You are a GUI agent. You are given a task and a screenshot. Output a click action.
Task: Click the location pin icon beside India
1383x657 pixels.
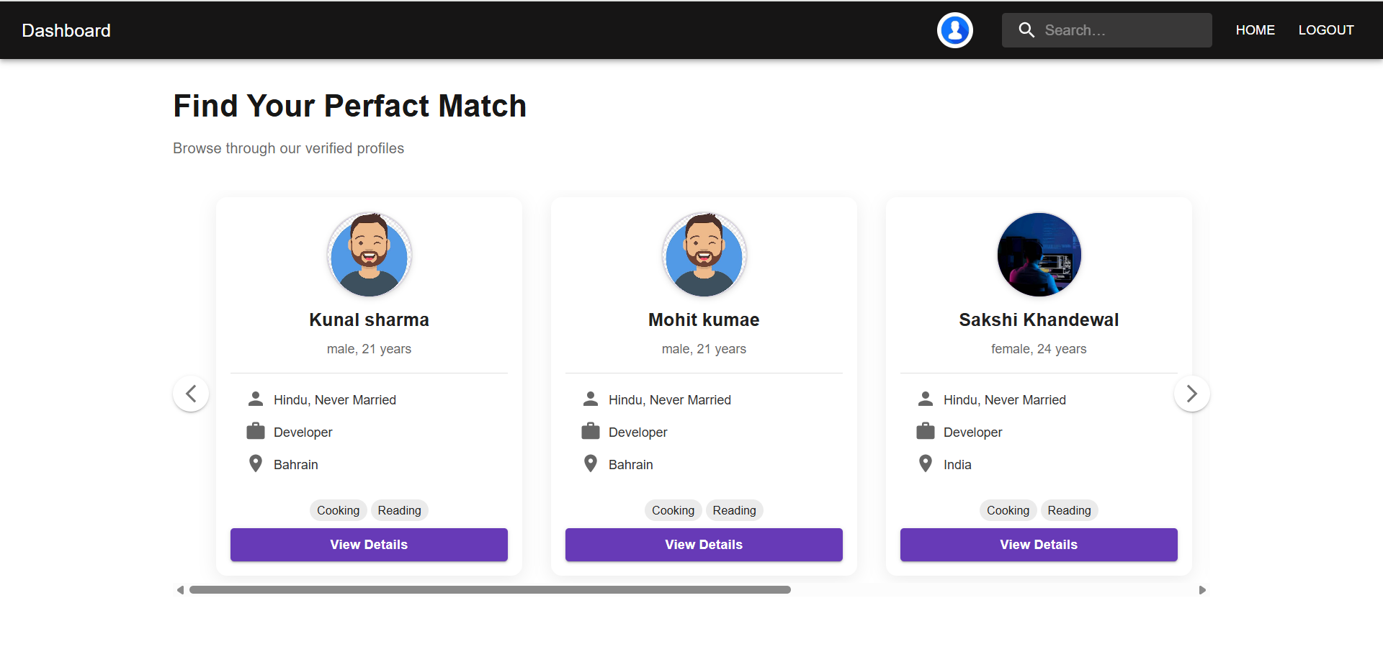(926, 463)
